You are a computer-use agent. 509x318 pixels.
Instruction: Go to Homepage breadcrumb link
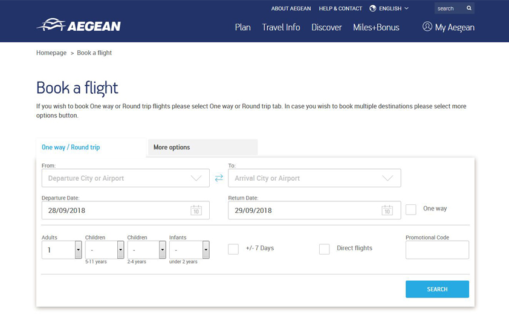(51, 53)
